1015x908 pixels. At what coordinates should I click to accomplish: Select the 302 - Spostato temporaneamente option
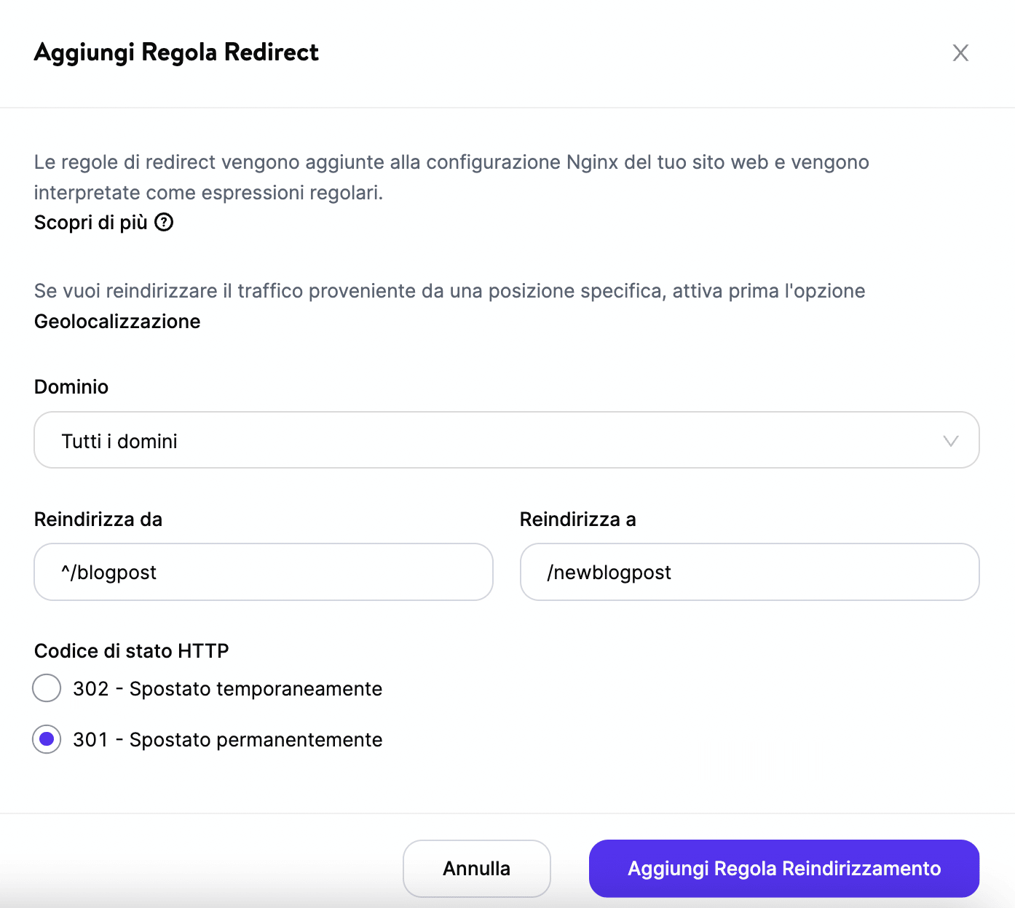click(47, 688)
